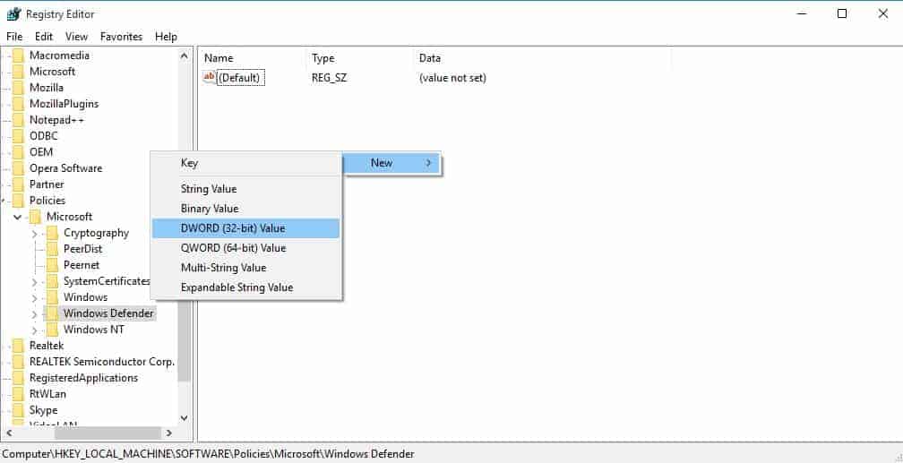The height and width of the screenshot is (463, 903).
Task: Select the RegisteredApplications key
Action: tap(83, 378)
